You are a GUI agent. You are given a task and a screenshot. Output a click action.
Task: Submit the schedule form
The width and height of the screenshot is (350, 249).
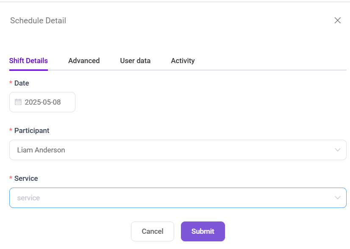[x=203, y=231]
